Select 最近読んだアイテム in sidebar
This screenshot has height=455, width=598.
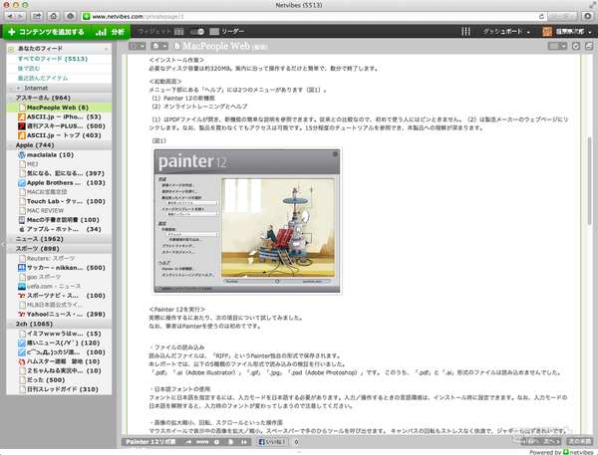coord(43,78)
